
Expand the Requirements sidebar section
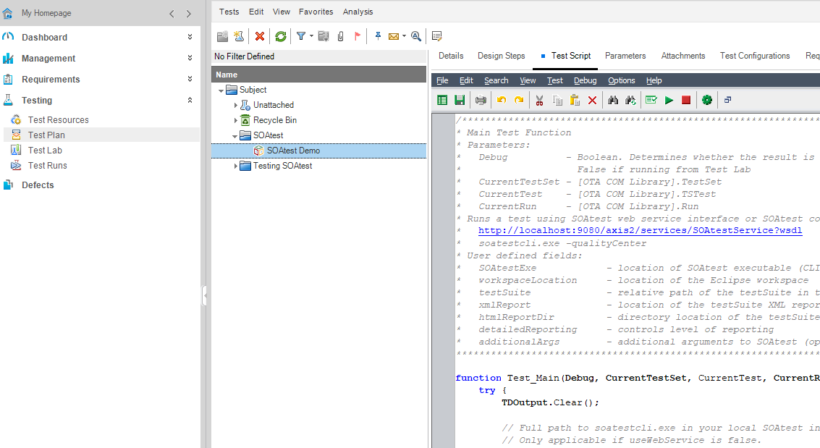tap(190, 79)
